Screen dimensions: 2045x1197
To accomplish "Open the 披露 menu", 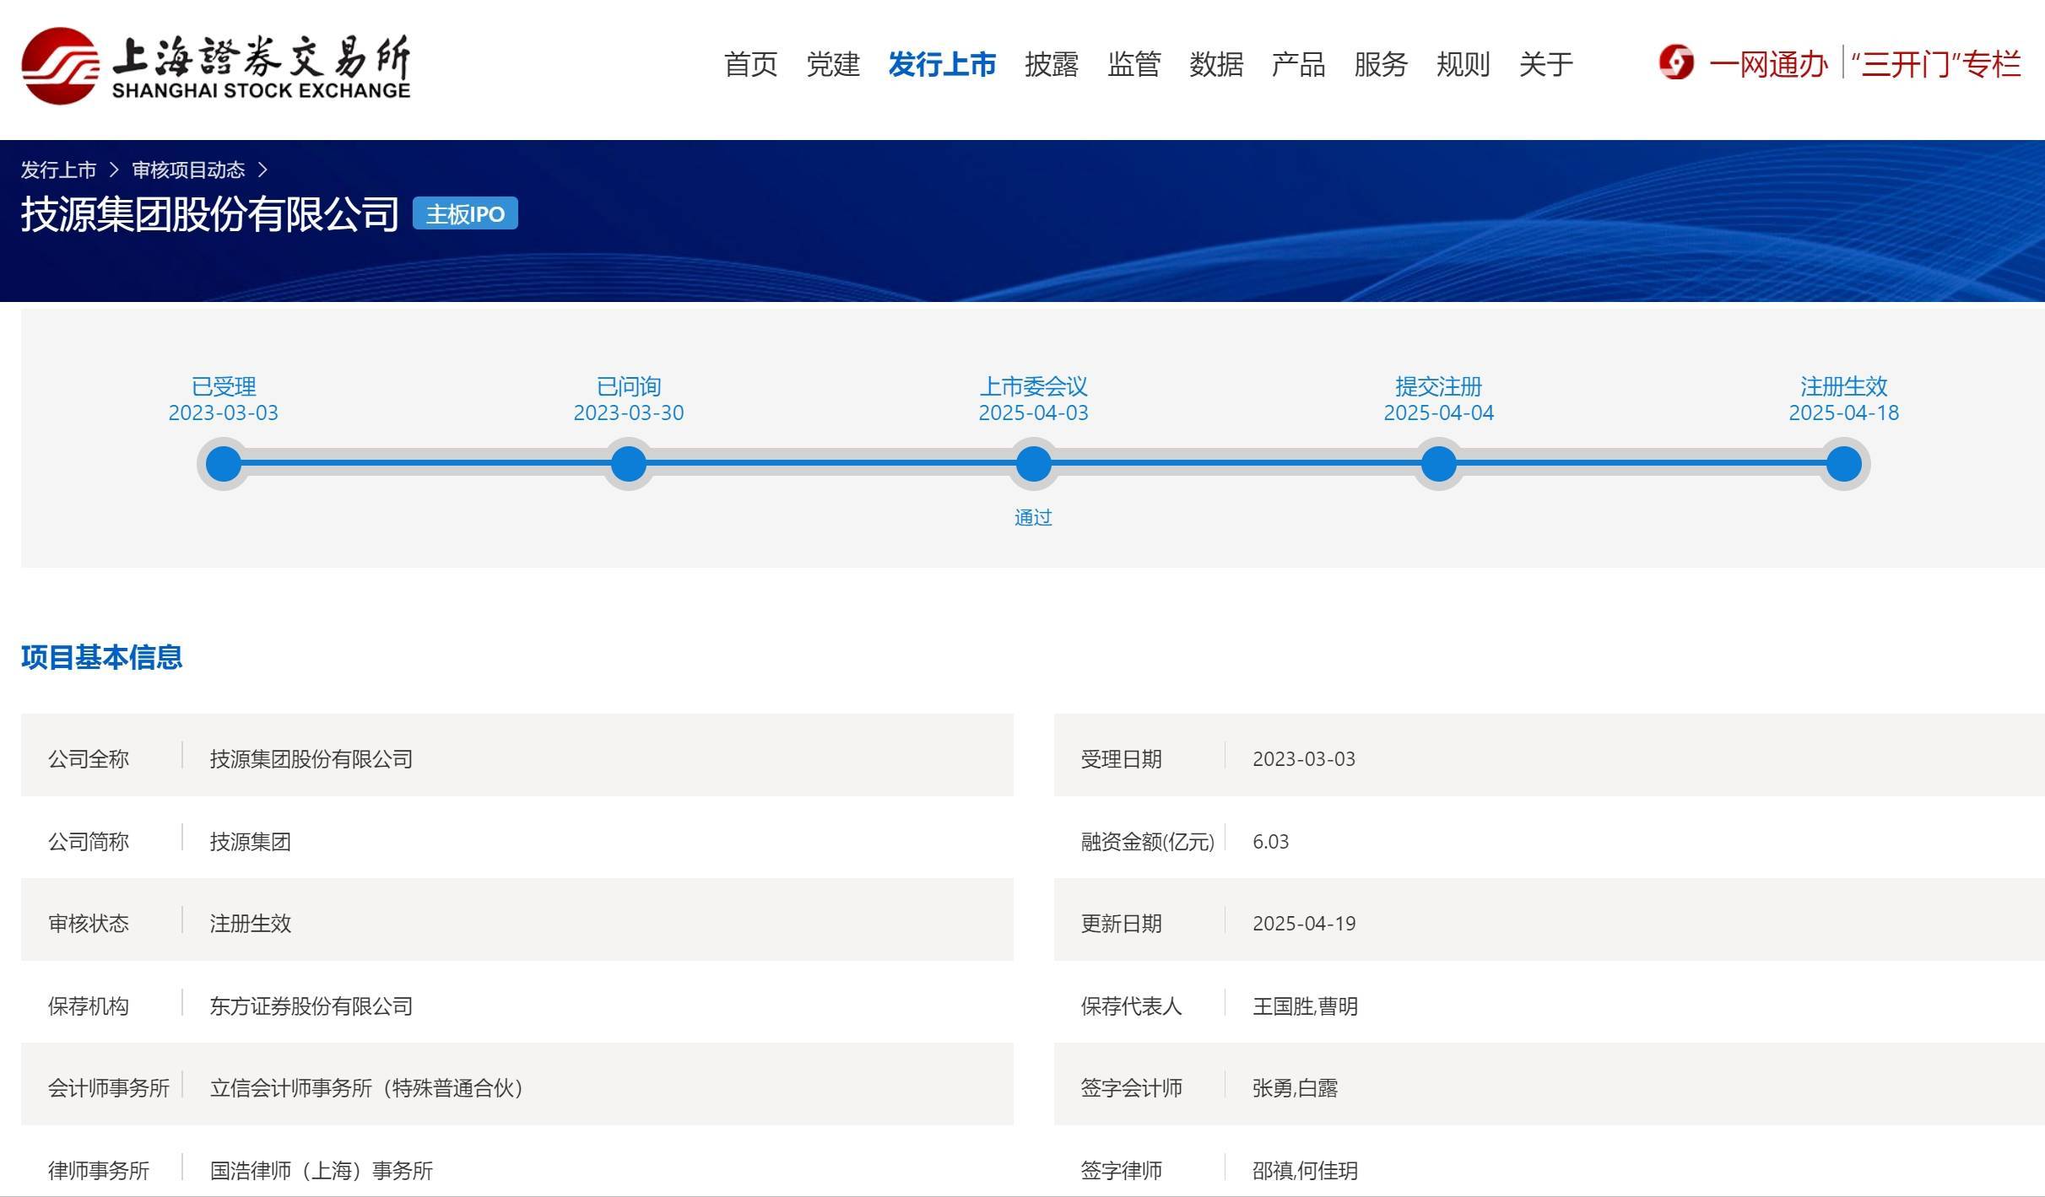I will tap(1052, 64).
